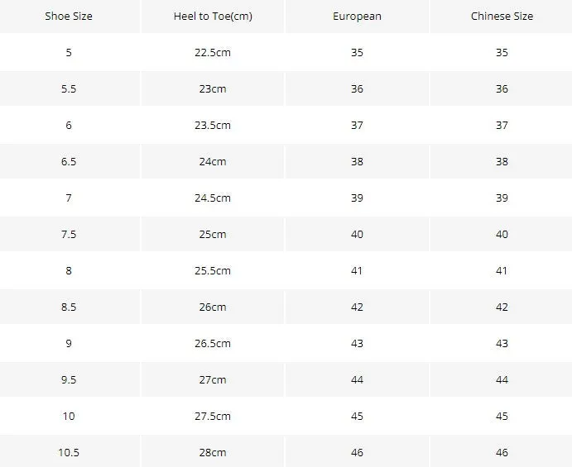Click the 24cm measurement cell
Viewport: 572px width, 467px height.
click(213, 161)
